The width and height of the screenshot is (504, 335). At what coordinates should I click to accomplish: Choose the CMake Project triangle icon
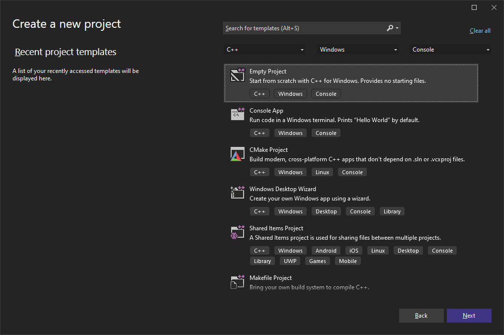click(238, 154)
